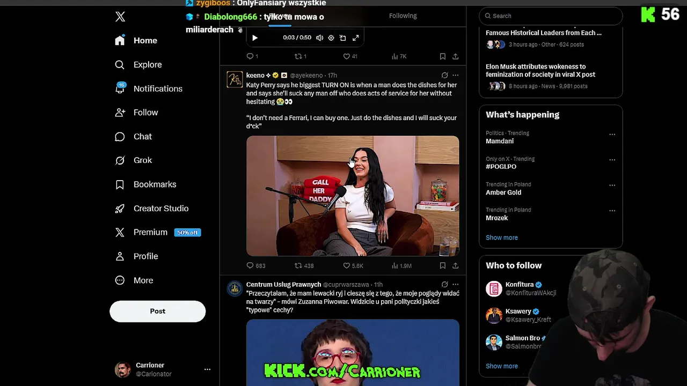Open Bookmarks in the sidebar
Viewport: 687px width, 386px height.
[x=145, y=184]
